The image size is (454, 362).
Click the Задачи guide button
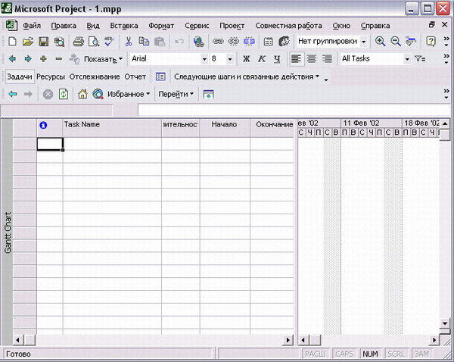(20, 76)
